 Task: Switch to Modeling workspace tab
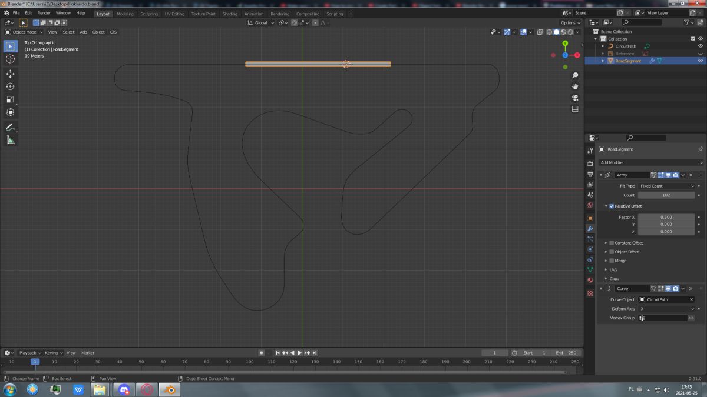pyautogui.click(x=125, y=14)
